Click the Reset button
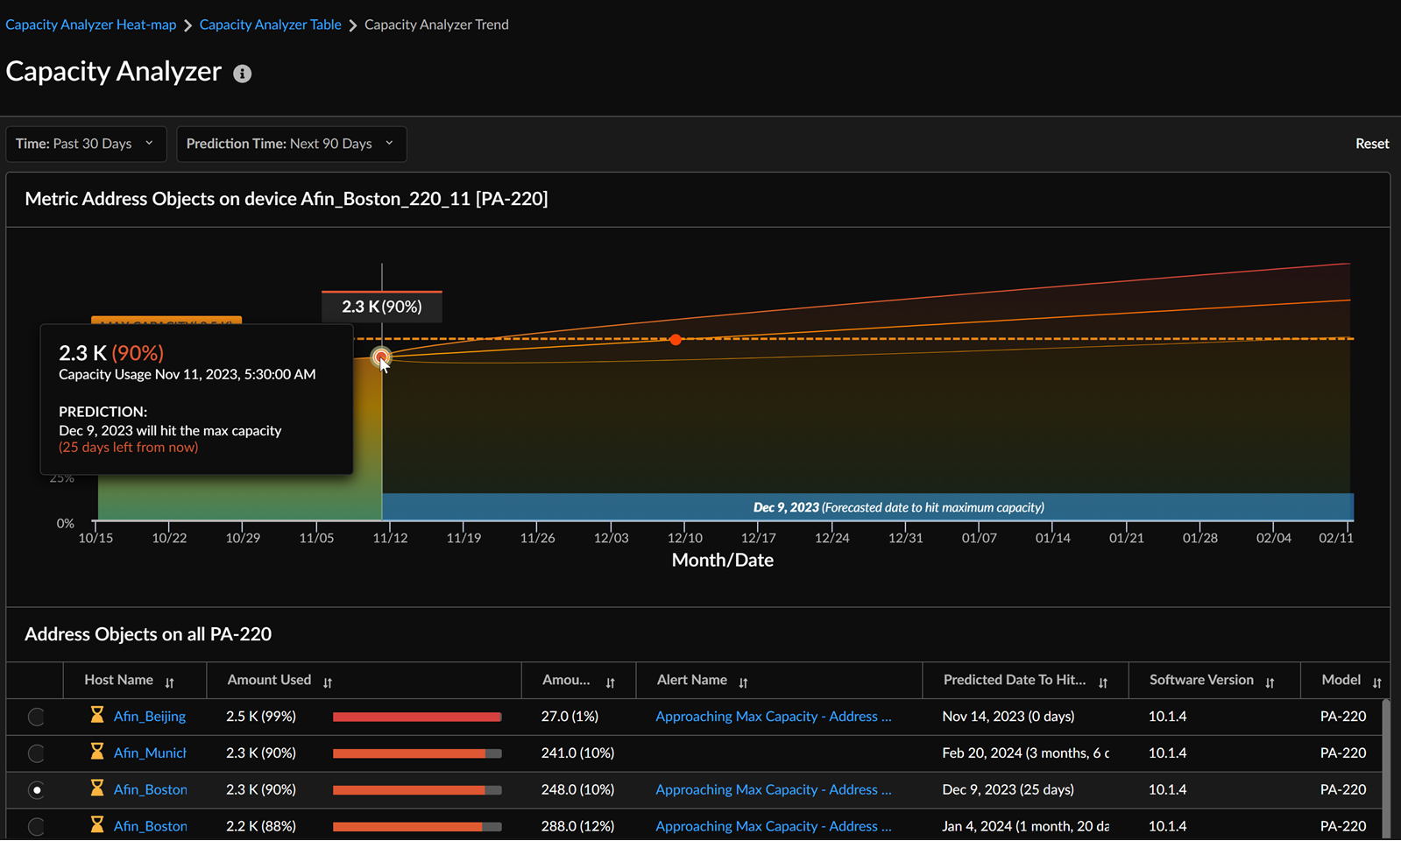 point(1371,144)
